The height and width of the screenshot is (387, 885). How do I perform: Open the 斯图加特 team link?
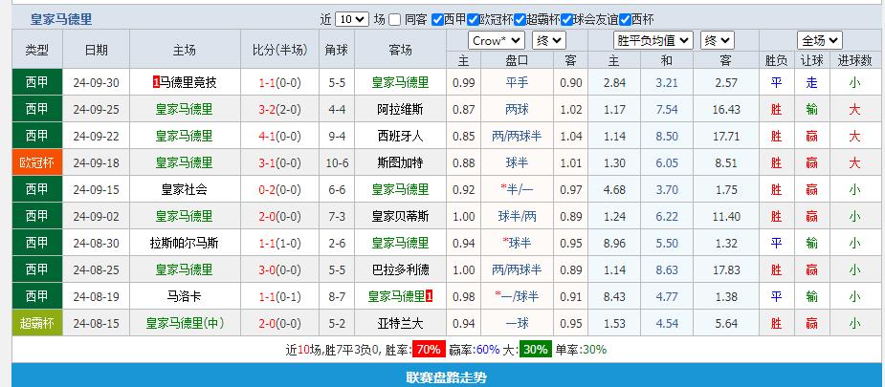point(401,162)
